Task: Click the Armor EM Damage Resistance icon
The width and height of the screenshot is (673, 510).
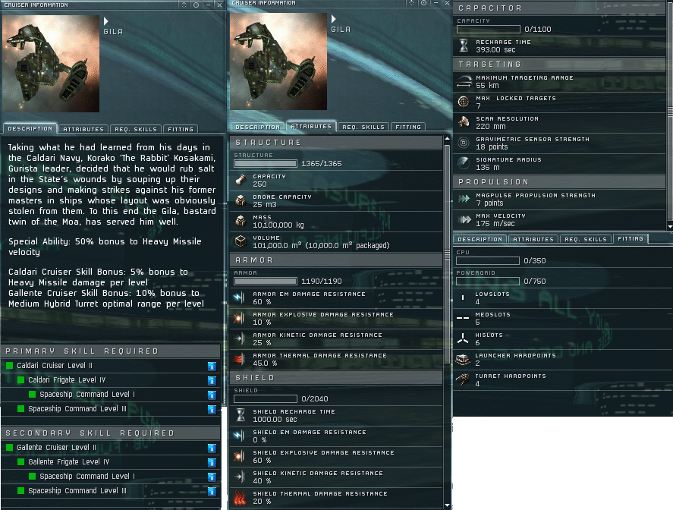Action: tap(240, 297)
